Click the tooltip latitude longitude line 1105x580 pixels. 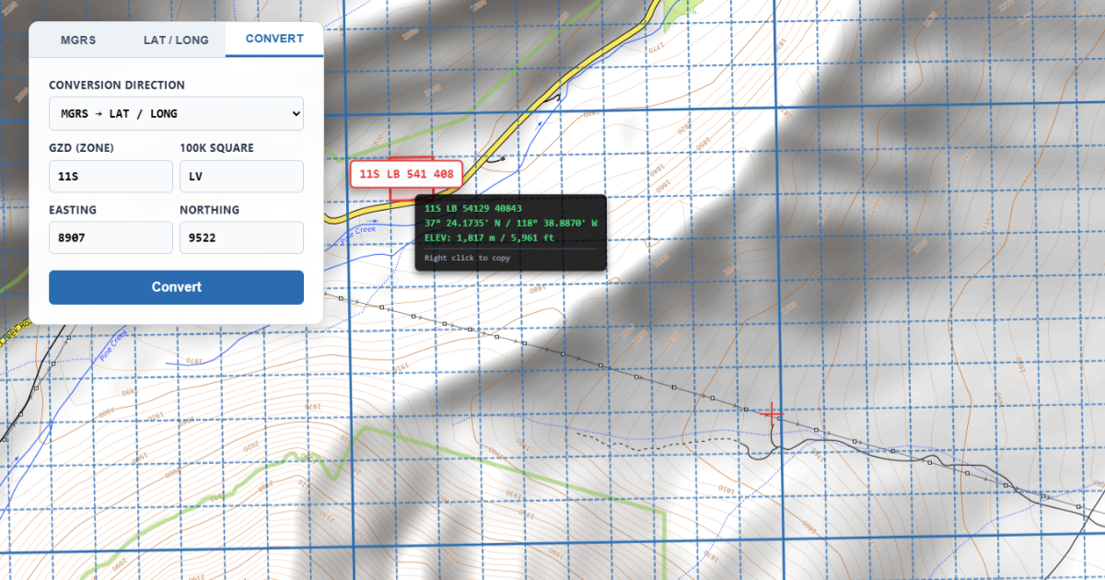pyautogui.click(x=510, y=223)
